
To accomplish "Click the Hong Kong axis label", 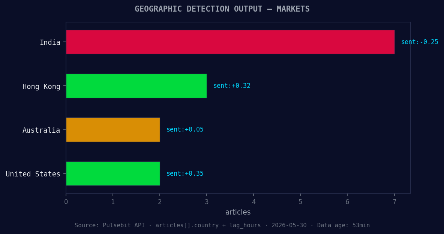I will [41, 86].
